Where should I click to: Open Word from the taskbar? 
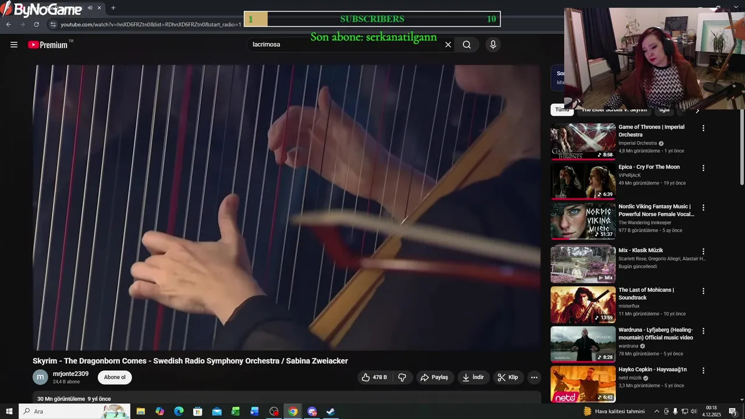point(255,411)
